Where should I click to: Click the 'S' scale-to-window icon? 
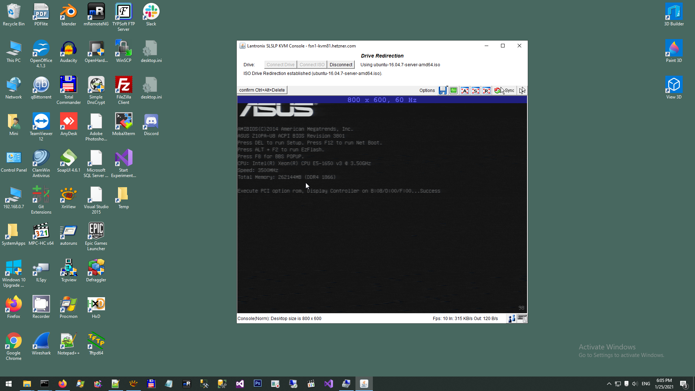(476, 91)
